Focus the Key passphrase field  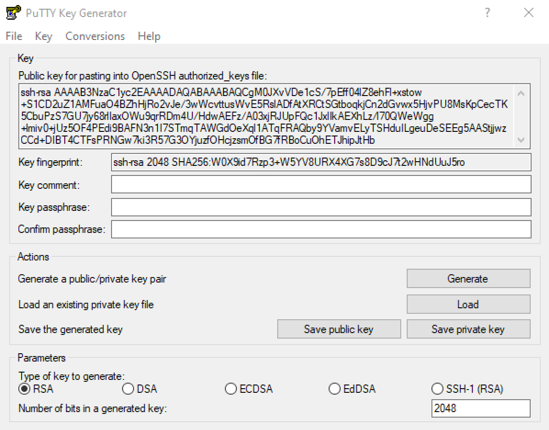point(321,207)
